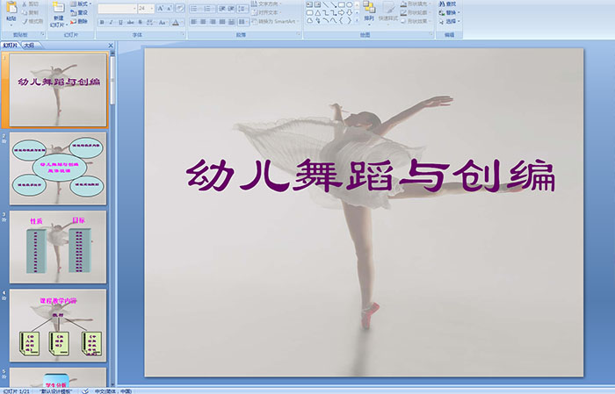This screenshot has height=394, width=615.
Task: Expand the shapes gallery More arrow
Action: 357,21
